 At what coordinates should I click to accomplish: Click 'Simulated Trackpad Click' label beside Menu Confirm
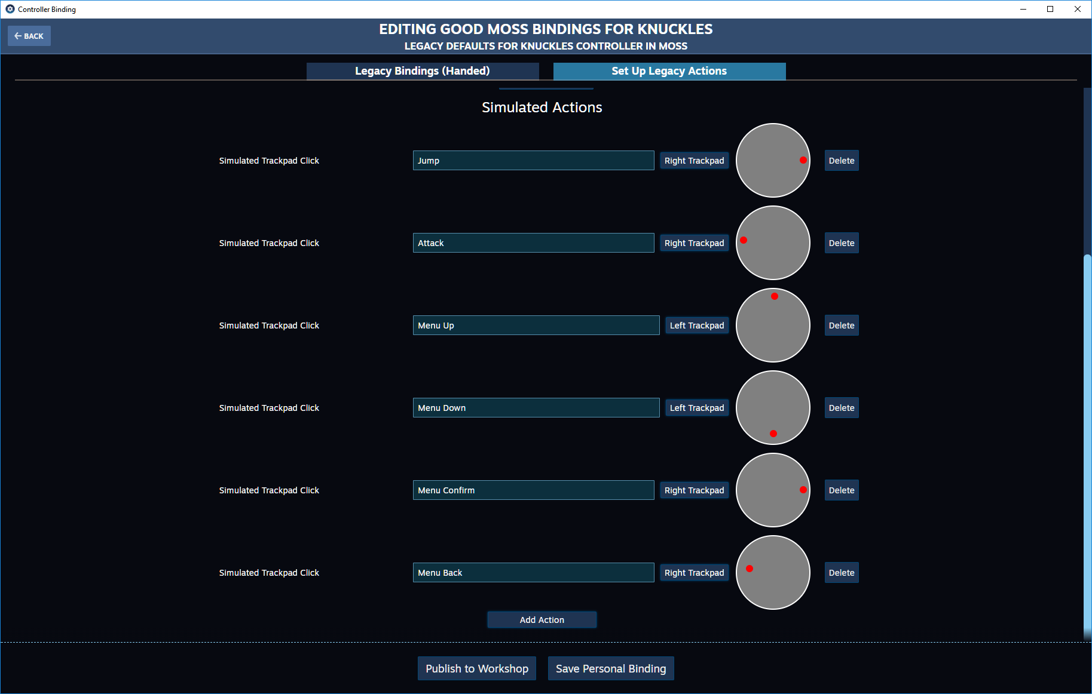269,490
